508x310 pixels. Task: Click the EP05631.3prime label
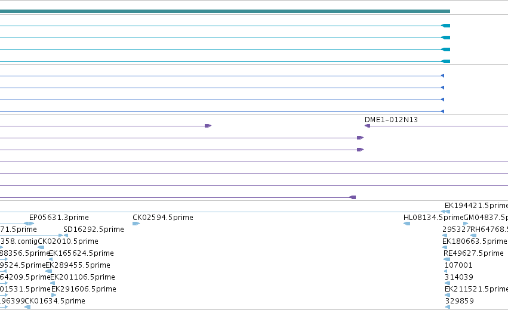click(x=59, y=218)
